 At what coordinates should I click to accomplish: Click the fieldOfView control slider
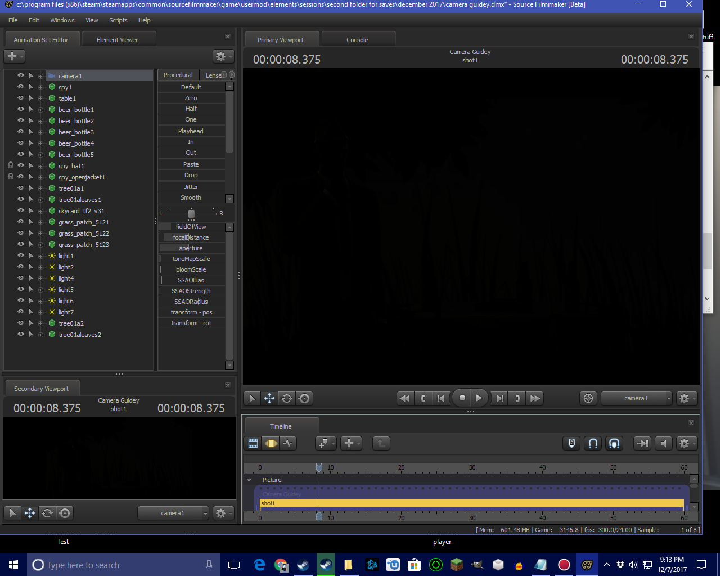(x=191, y=227)
